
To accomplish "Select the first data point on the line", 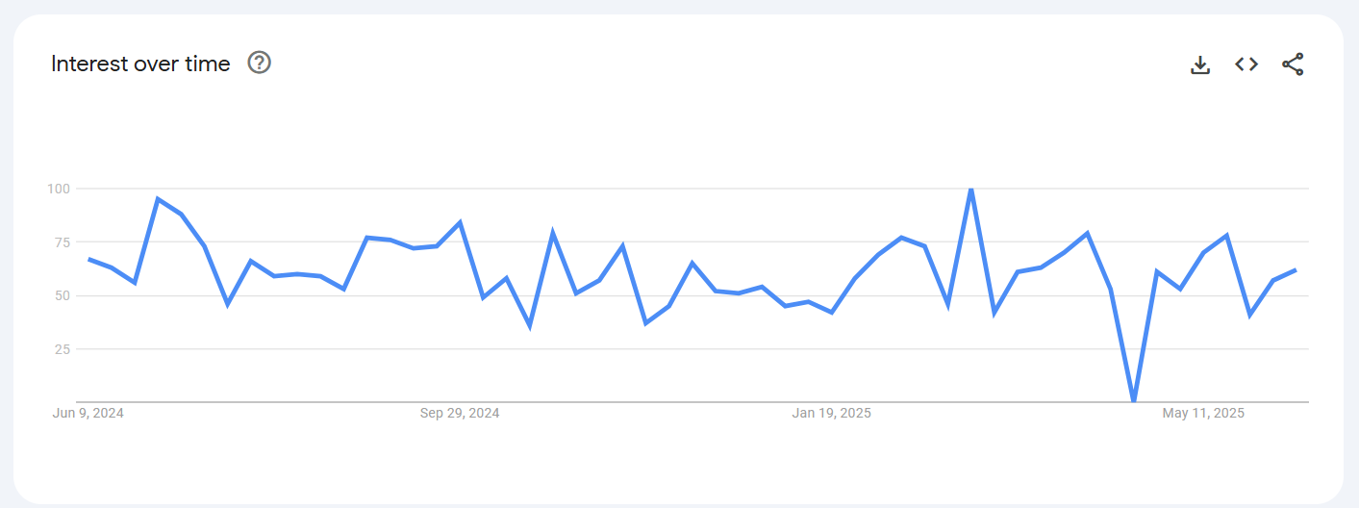I will point(88,259).
